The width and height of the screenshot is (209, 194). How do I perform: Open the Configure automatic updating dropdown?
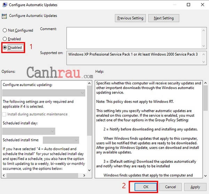[x=44, y=93]
